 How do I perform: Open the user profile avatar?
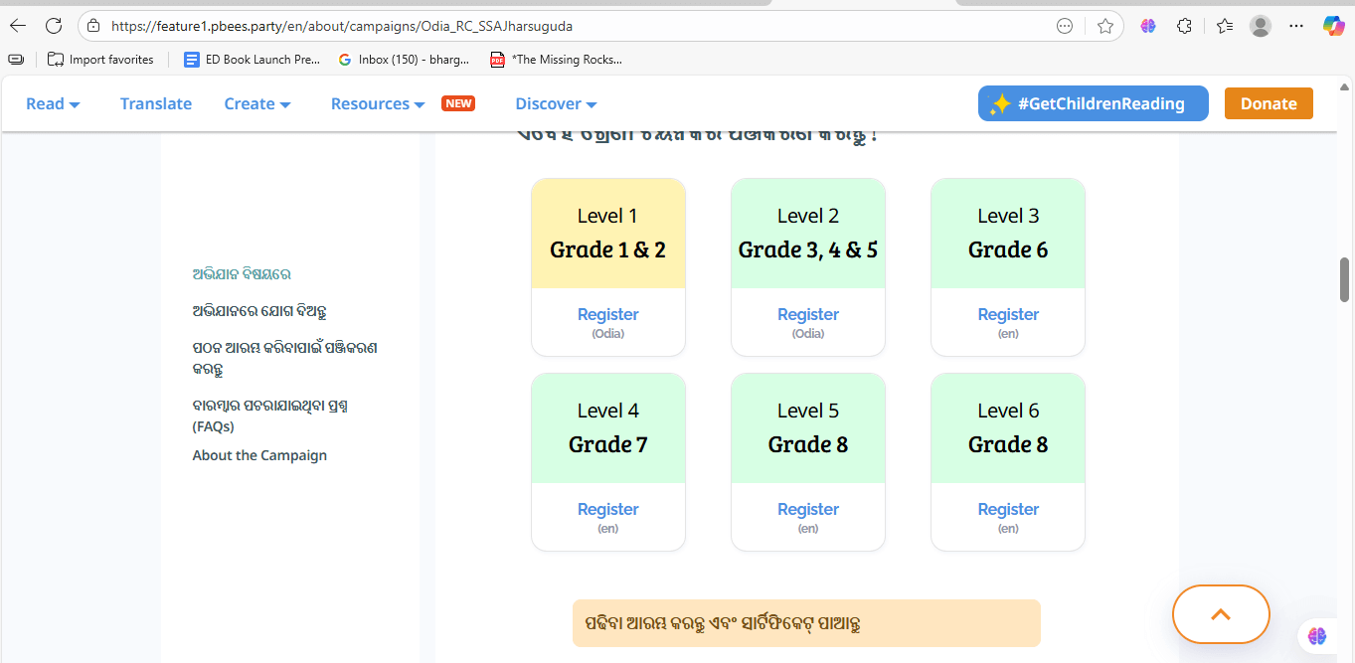pos(1261,26)
